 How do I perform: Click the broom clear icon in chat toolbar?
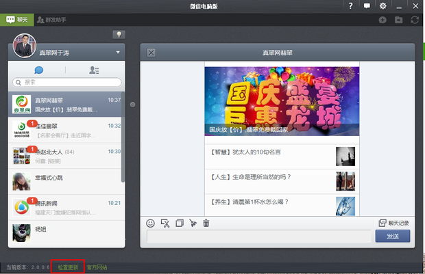[x=193, y=223]
